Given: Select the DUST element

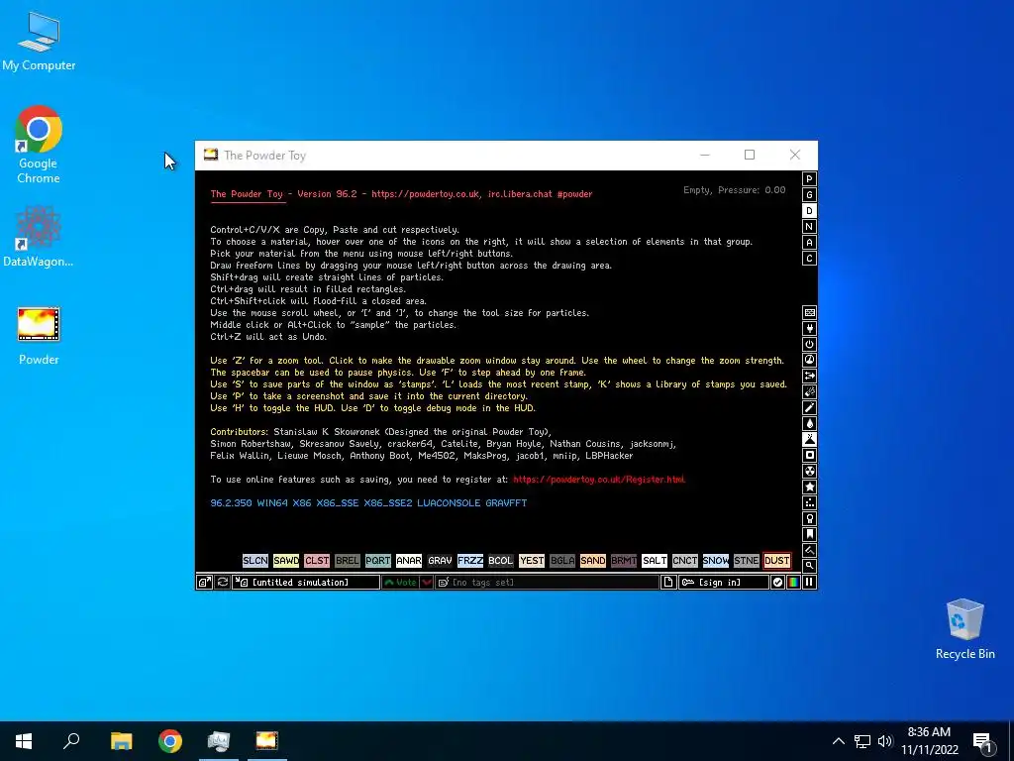Looking at the screenshot, I should pyautogui.click(x=776, y=561).
